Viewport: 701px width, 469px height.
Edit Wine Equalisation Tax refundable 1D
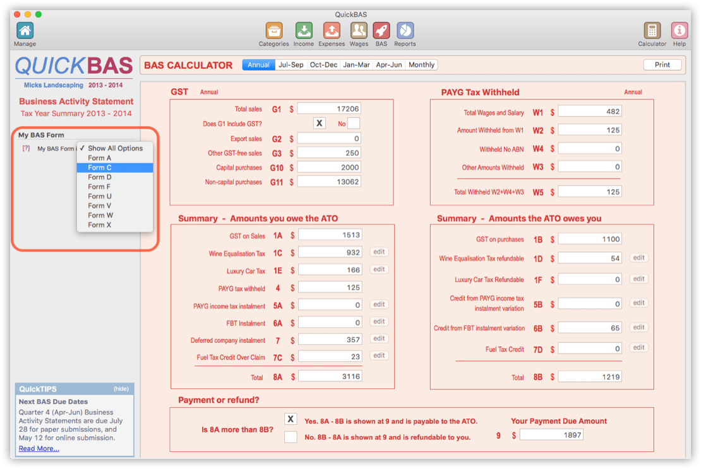[x=639, y=257]
